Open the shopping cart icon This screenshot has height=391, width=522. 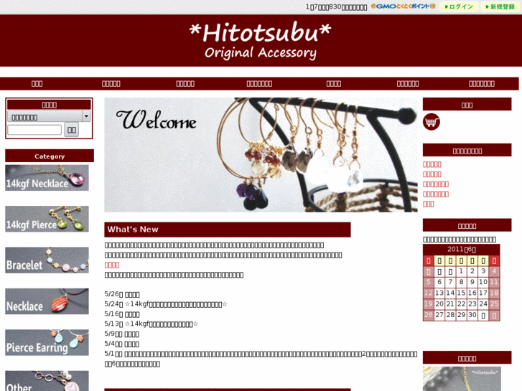431,122
